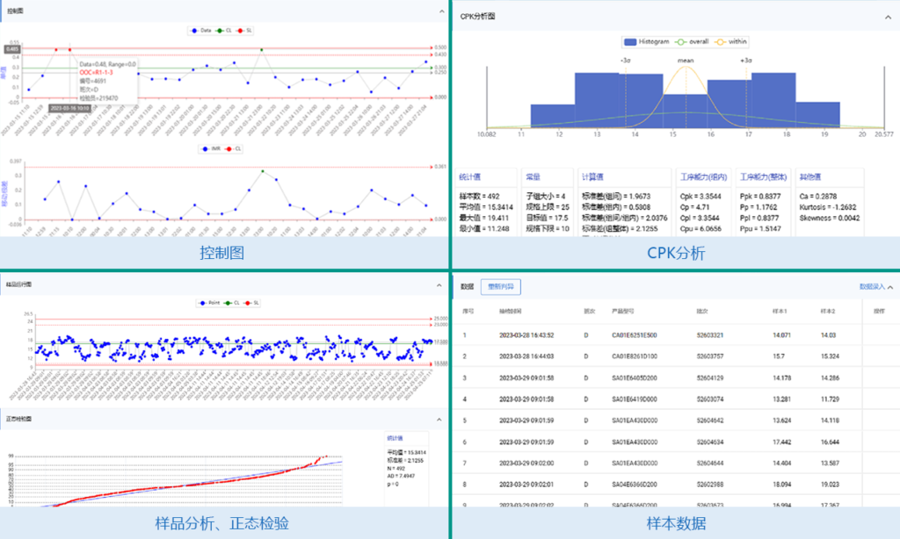The image size is (900, 539).
Task: Click the 样本2 column header
Action: pyautogui.click(x=828, y=312)
